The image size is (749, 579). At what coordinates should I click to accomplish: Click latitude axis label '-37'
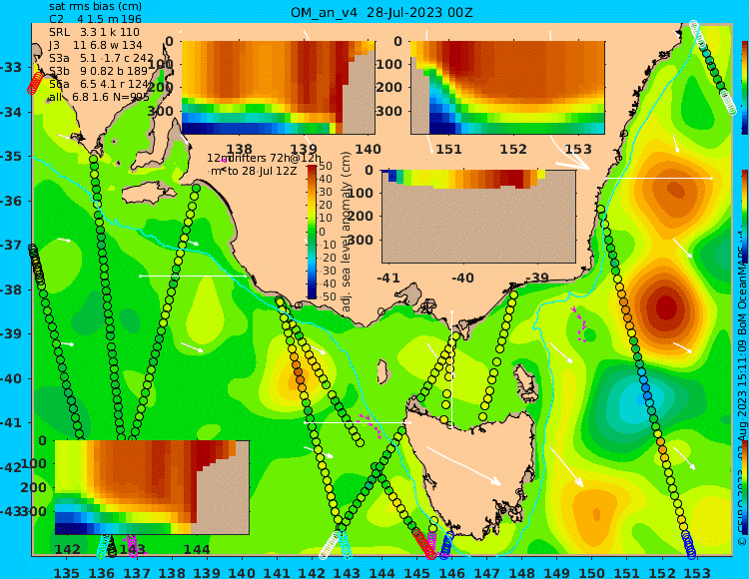click(11, 246)
